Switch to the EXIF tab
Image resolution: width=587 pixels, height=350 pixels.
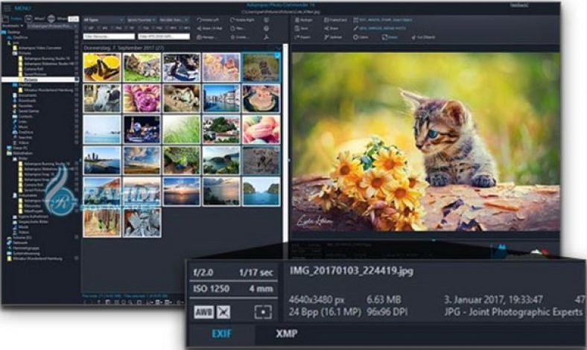tap(223, 334)
